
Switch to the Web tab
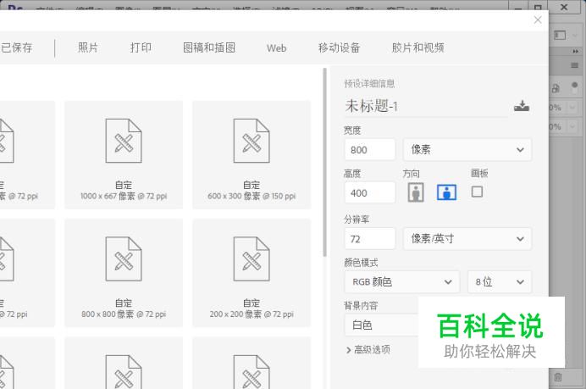[277, 47]
